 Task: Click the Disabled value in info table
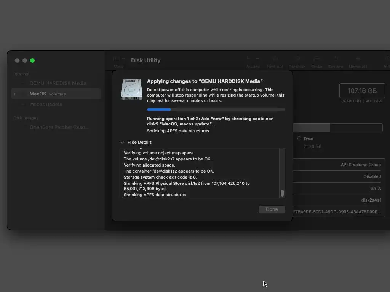click(372, 176)
